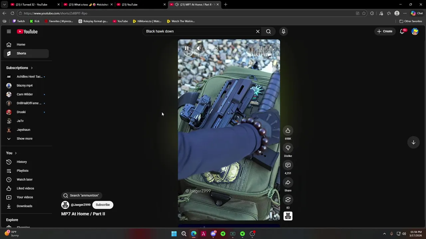
Task: Open Jayshaun channel
Action: pyautogui.click(x=26, y=129)
